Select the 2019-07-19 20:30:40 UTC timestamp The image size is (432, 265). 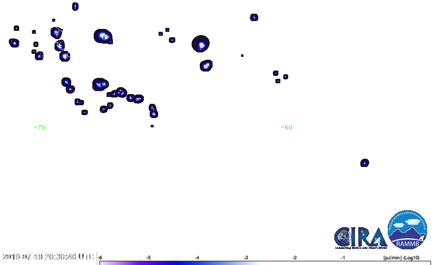point(48,257)
